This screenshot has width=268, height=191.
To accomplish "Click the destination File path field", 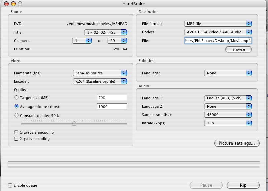I will click(x=218, y=41).
